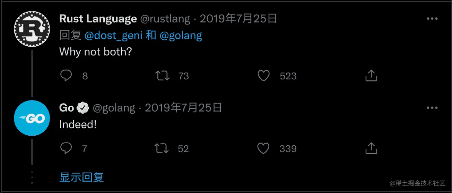This screenshot has height=193, width=452.
Task: Expand hidden replies with 显示回复
Action: point(81,177)
